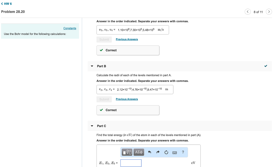Open help question mark in toolbar

tap(183, 152)
